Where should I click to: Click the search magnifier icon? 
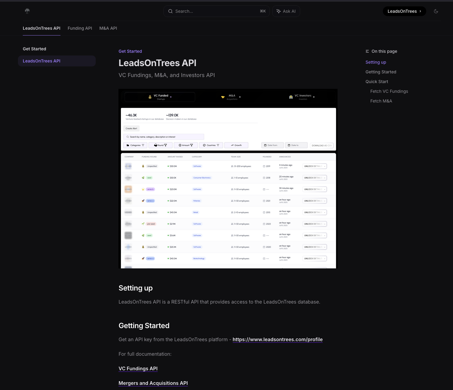[170, 11]
